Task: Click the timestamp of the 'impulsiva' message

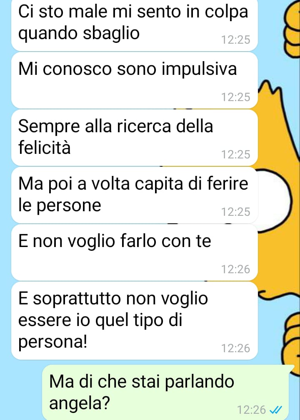Action: click(235, 97)
